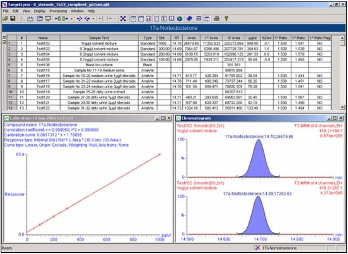348x254 pixels.
Task: Maximize the Calibration sub-window
Action: click(x=164, y=118)
